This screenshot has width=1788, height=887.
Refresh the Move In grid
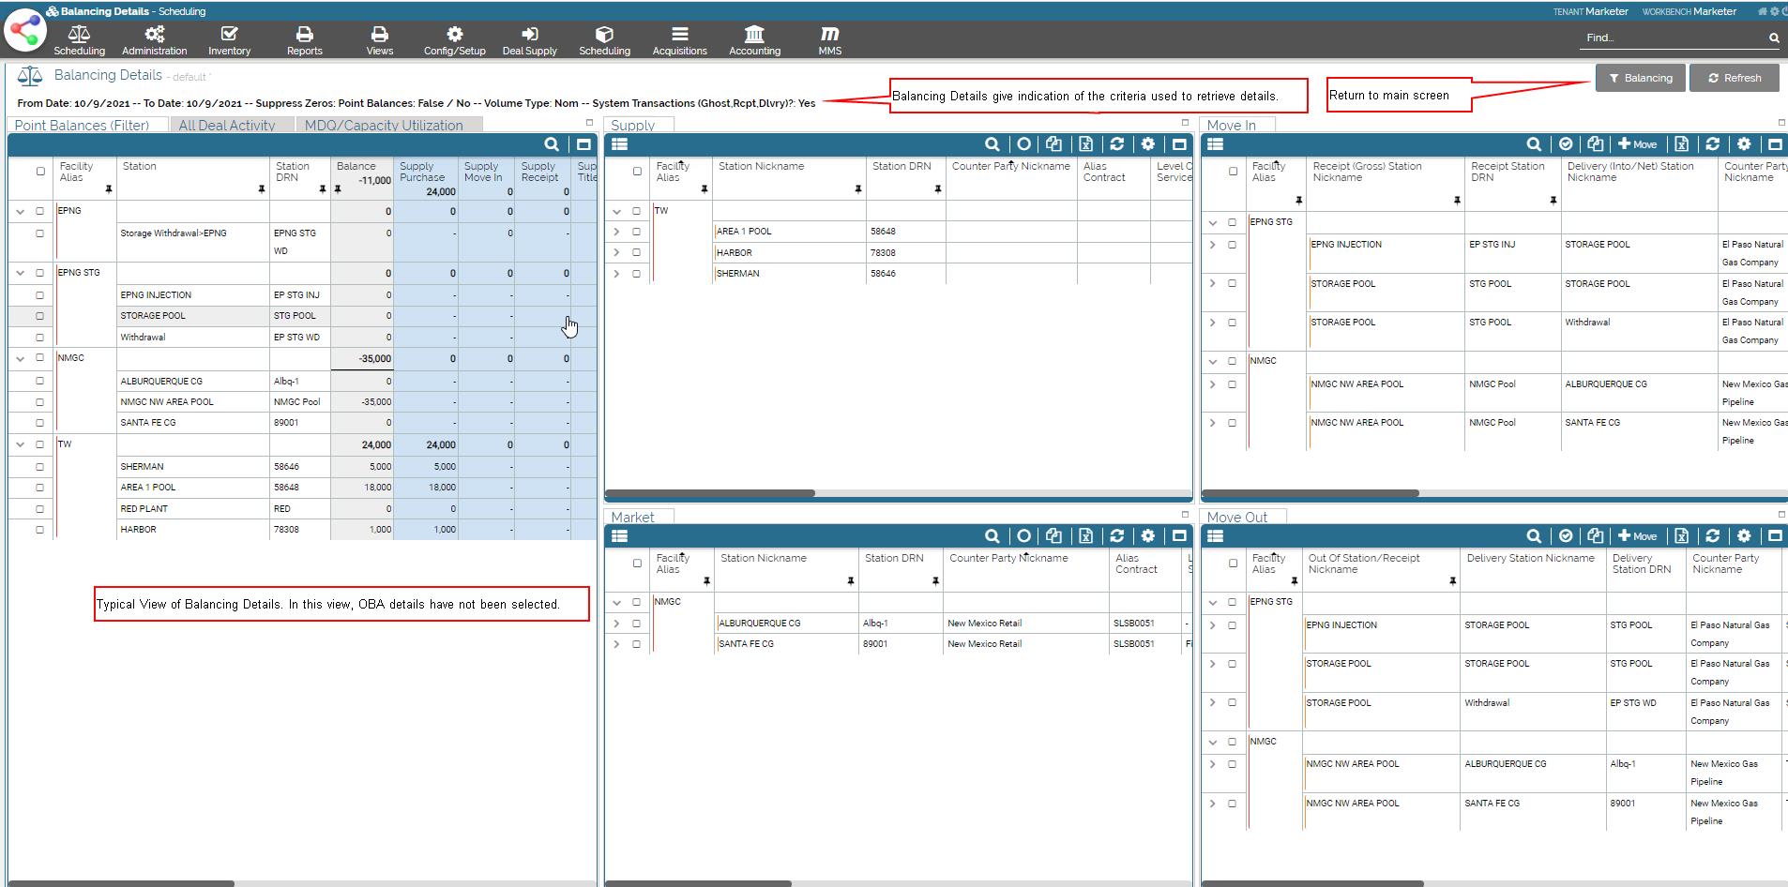[x=1712, y=144]
